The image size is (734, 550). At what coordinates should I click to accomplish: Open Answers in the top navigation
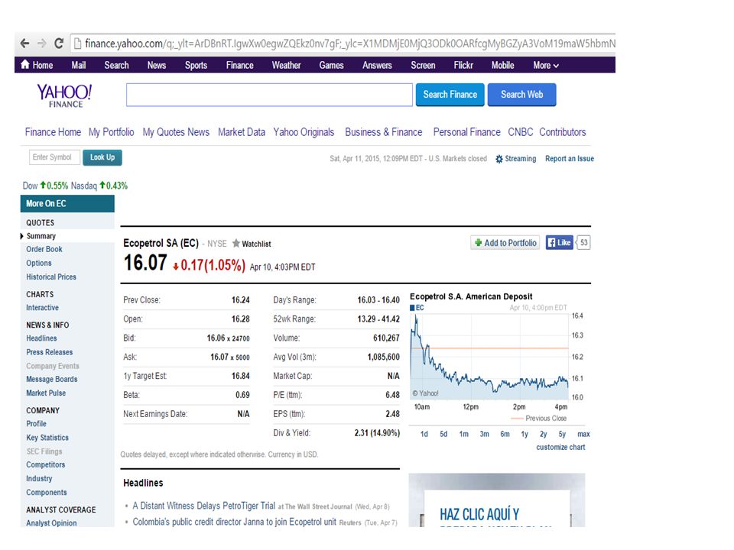[377, 66]
